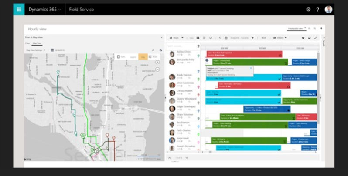This screenshot has width=348, height=176.
Task: Toggle the map Road view option
Action: tap(153, 57)
